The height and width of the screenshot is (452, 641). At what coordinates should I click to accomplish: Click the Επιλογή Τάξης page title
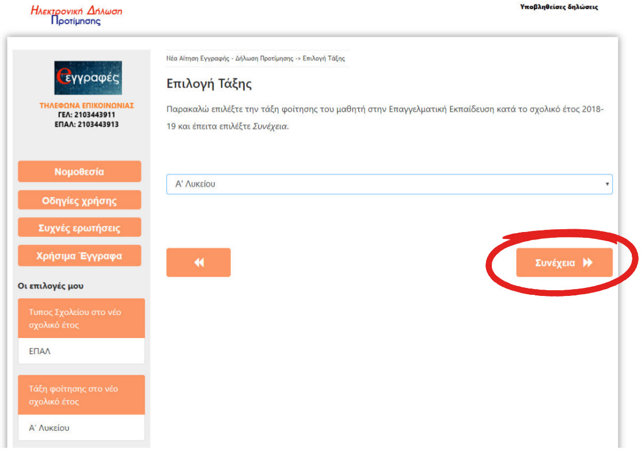pos(209,84)
